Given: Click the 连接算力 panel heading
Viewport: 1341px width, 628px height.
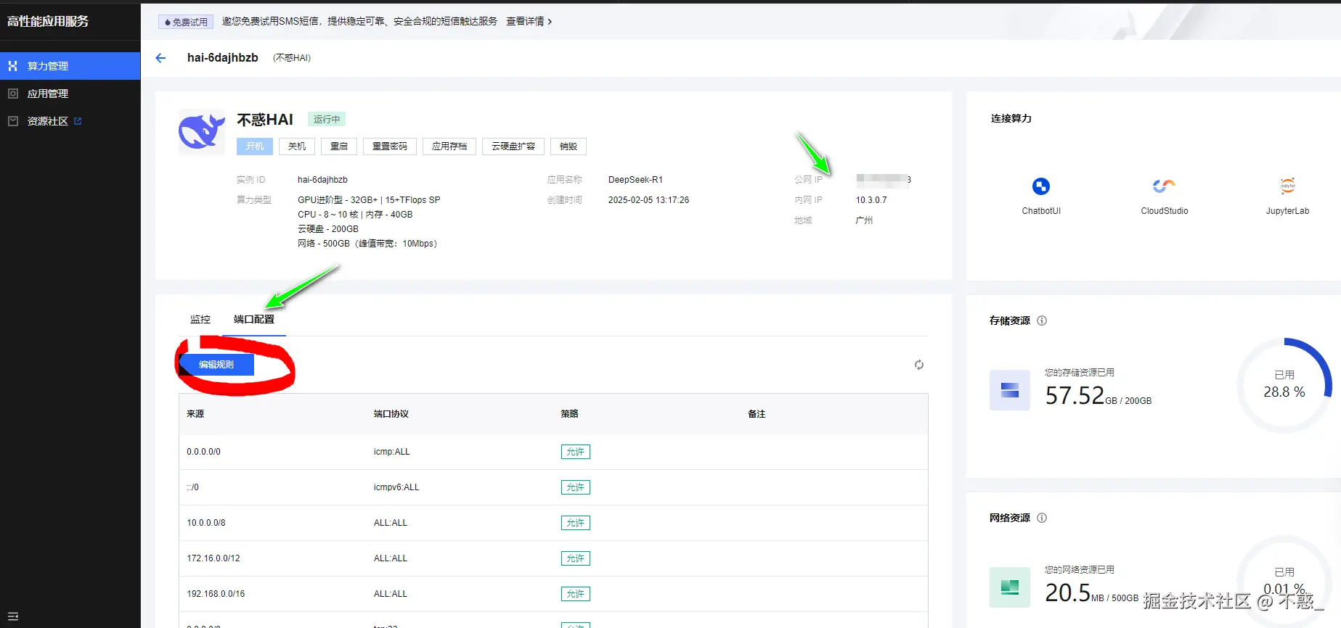Looking at the screenshot, I should 1011,118.
